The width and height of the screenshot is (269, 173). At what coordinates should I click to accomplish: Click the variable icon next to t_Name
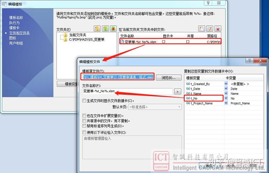(x=188, y=93)
